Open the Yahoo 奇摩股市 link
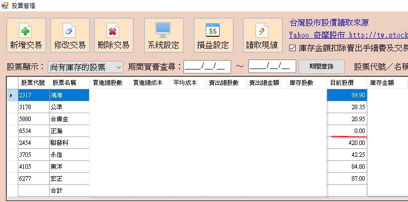408x202 pixels. (x=348, y=35)
